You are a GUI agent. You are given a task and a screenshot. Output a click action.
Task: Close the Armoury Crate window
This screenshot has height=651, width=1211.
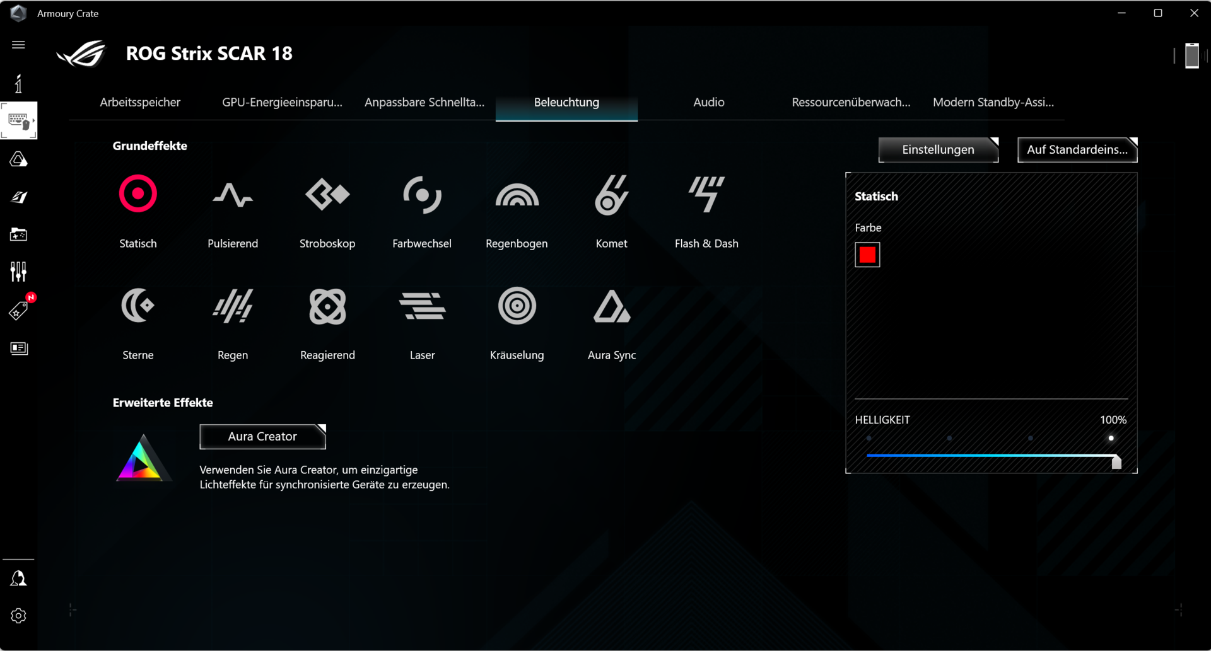1194,13
